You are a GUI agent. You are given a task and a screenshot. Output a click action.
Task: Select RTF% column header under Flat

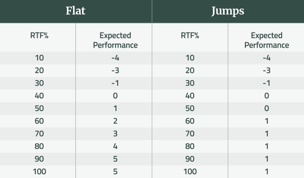click(x=39, y=36)
